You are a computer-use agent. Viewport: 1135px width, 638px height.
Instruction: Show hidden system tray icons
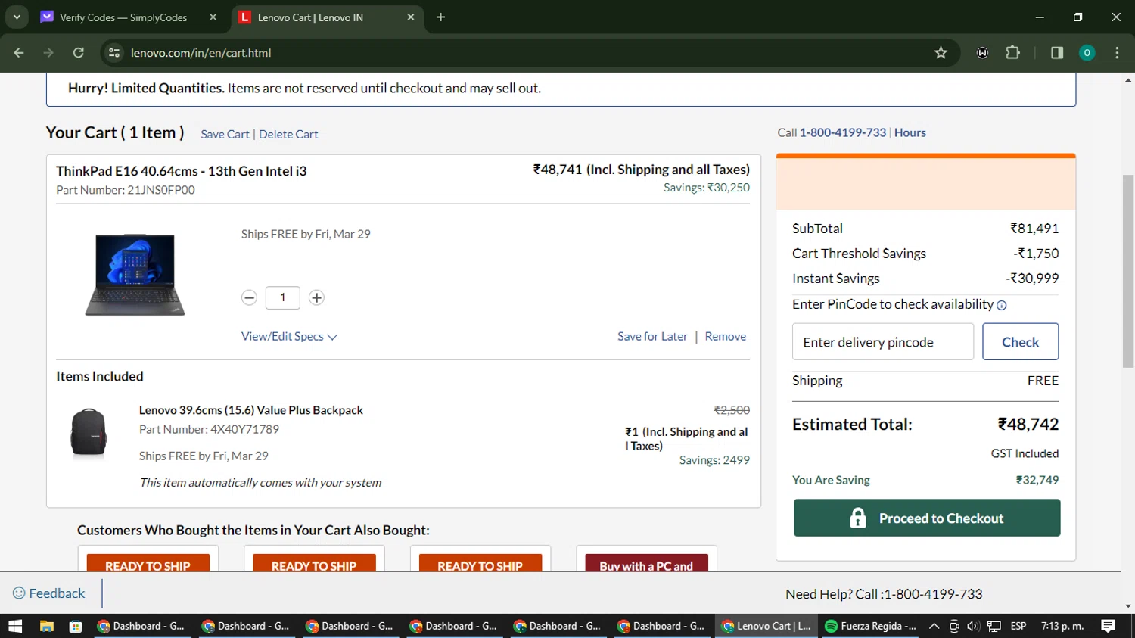pos(934,626)
